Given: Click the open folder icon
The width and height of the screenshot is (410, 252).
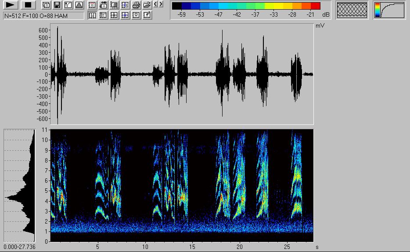Looking at the screenshot, I should tap(147, 5).
